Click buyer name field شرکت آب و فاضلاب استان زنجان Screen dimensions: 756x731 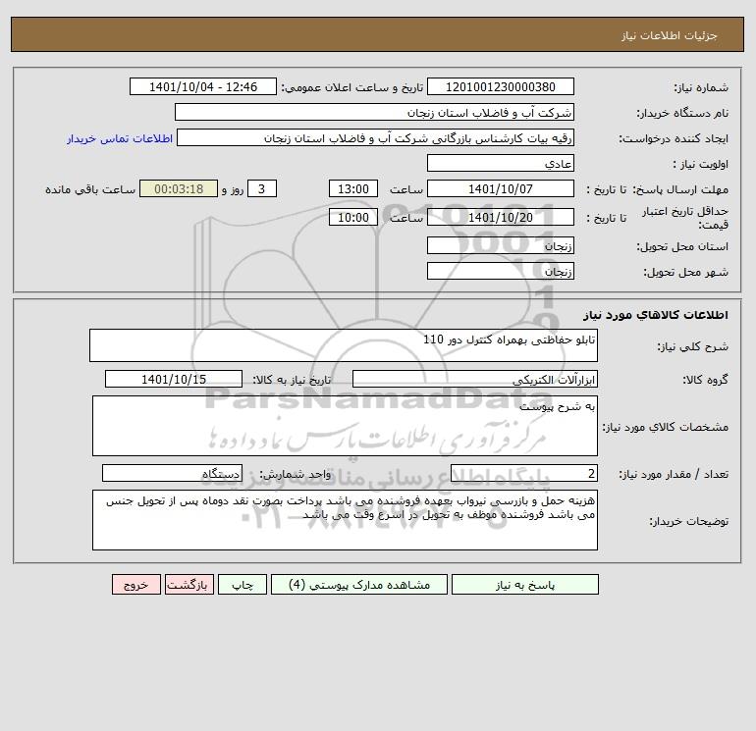click(374, 112)
